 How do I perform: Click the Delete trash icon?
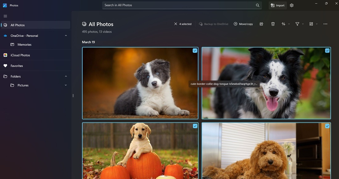click(273, 24)
